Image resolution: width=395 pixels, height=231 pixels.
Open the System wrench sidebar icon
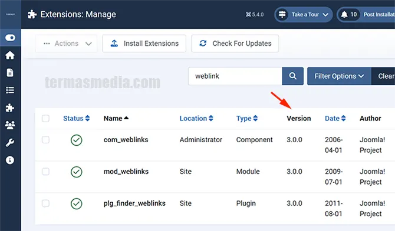point(10,143)
